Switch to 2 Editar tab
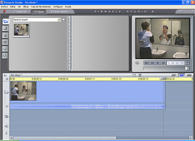 pos(39,12)
